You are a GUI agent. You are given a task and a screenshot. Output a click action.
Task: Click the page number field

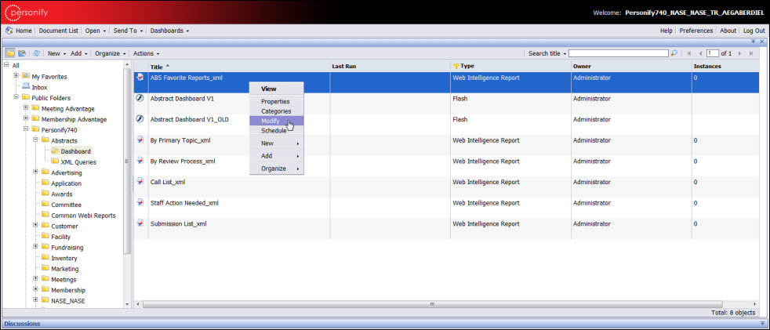713,53
